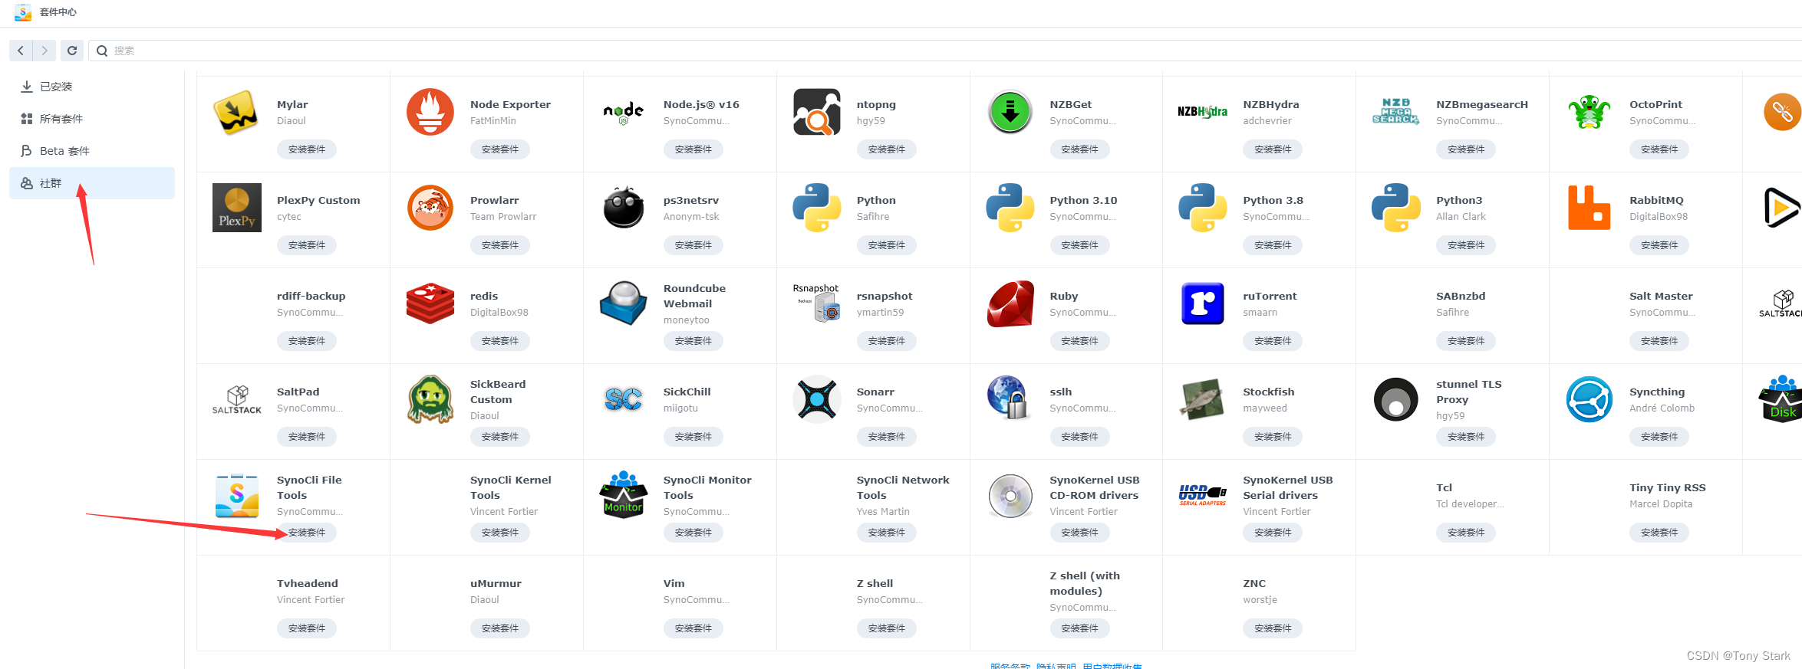Open the Node Exporter flame icon
The width and height of the screenshot is (1802, 669).
point(430,112)
